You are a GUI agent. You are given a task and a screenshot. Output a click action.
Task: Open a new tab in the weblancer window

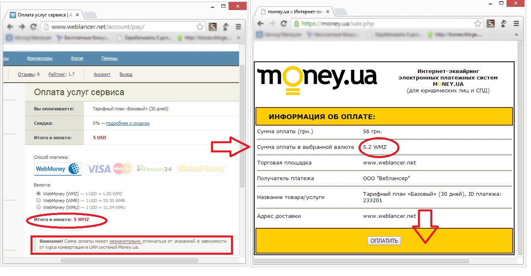[90, 15]
